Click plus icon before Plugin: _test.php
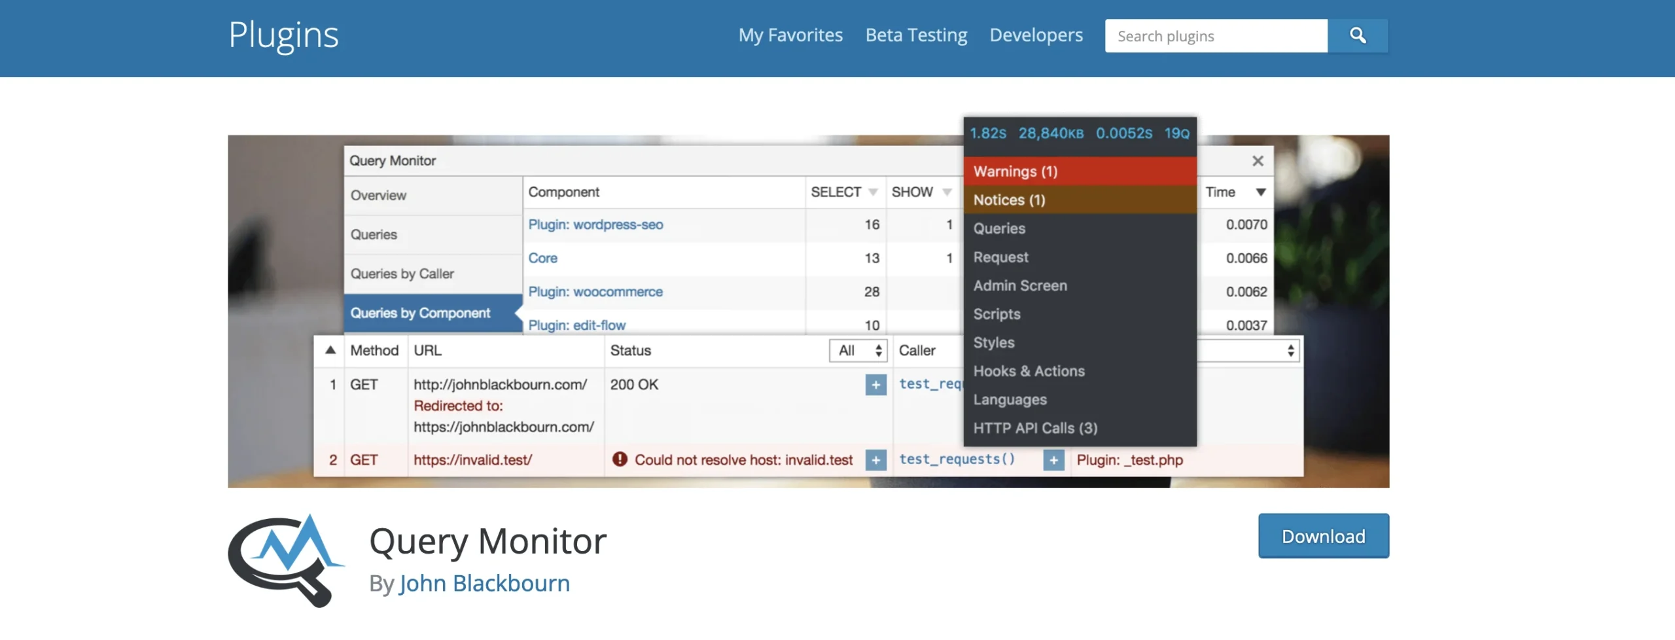Screen dimensions: 1675x640 pyautogui.click(x=1053, y=460)
